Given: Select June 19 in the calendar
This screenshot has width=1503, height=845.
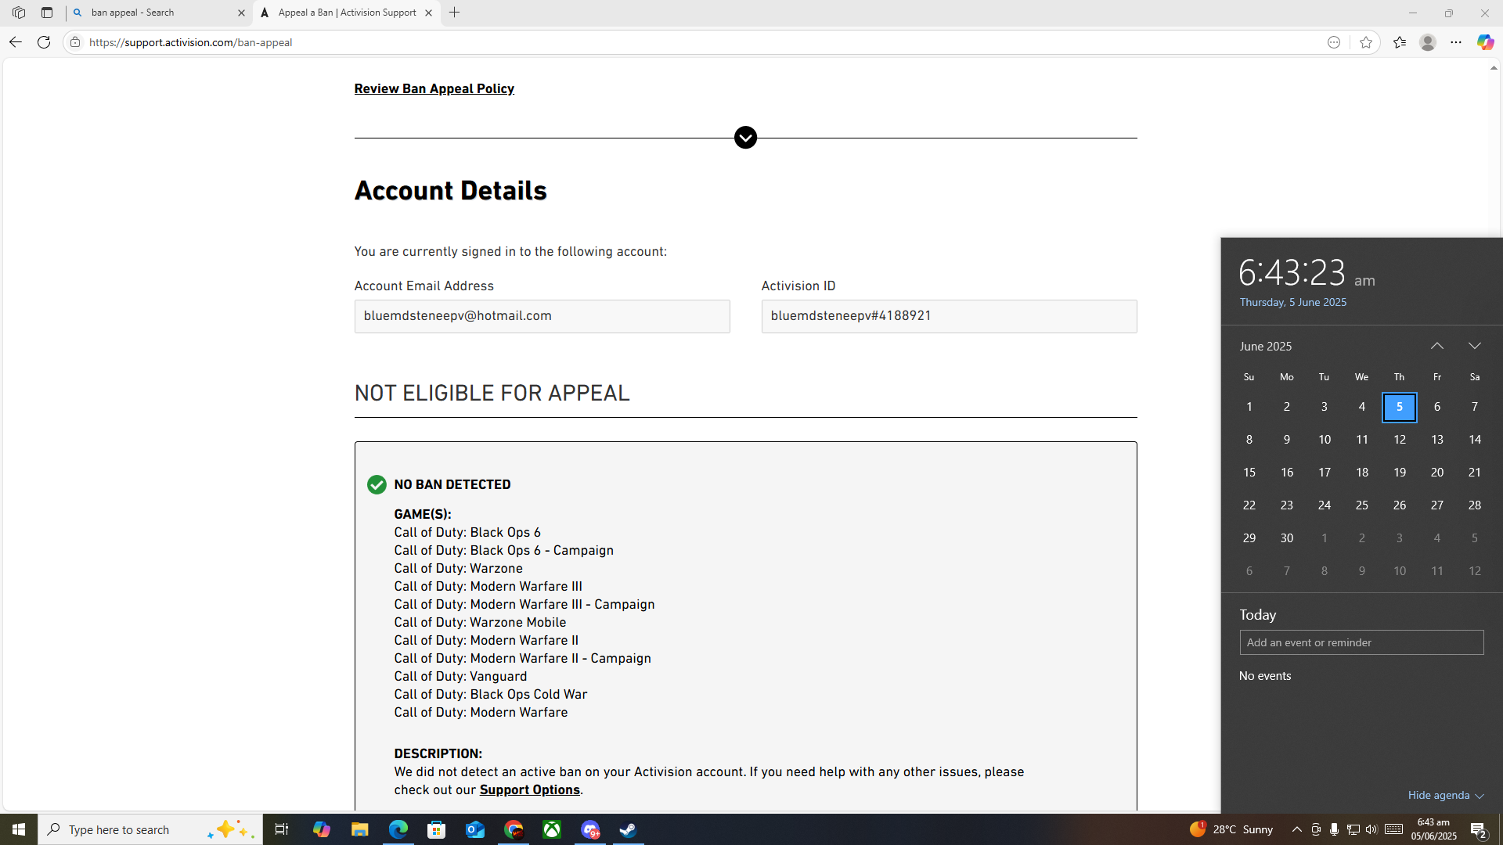Looking at the screenshot, I should [x=1399, y=473].
